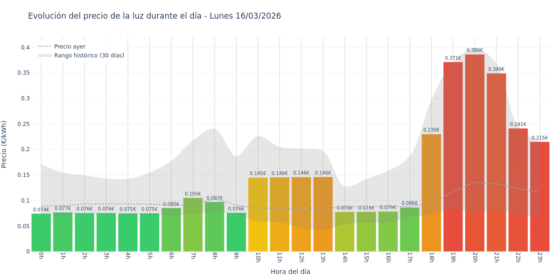The image size is (560, 280).
Task: Click the green 0h bar at 0.074€
Action: (41, 232)
